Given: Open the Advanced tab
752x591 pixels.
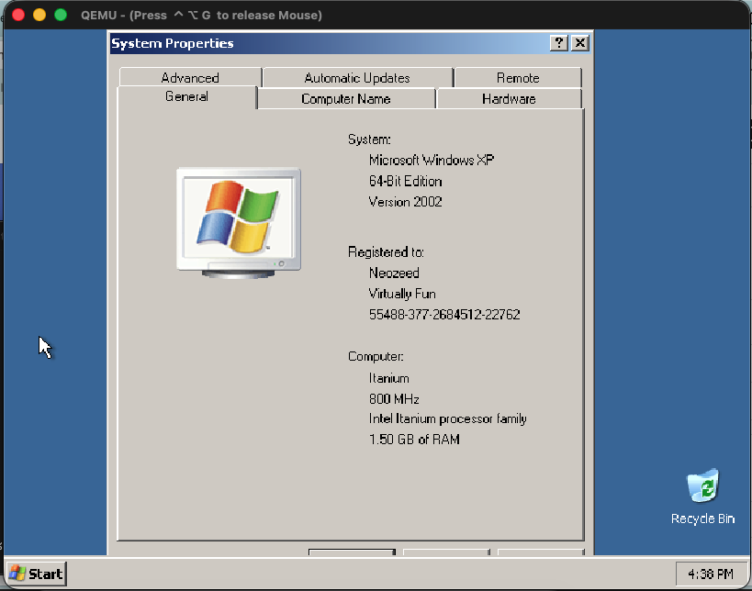Looking at the screenshot, I should [x=190, y=78].
